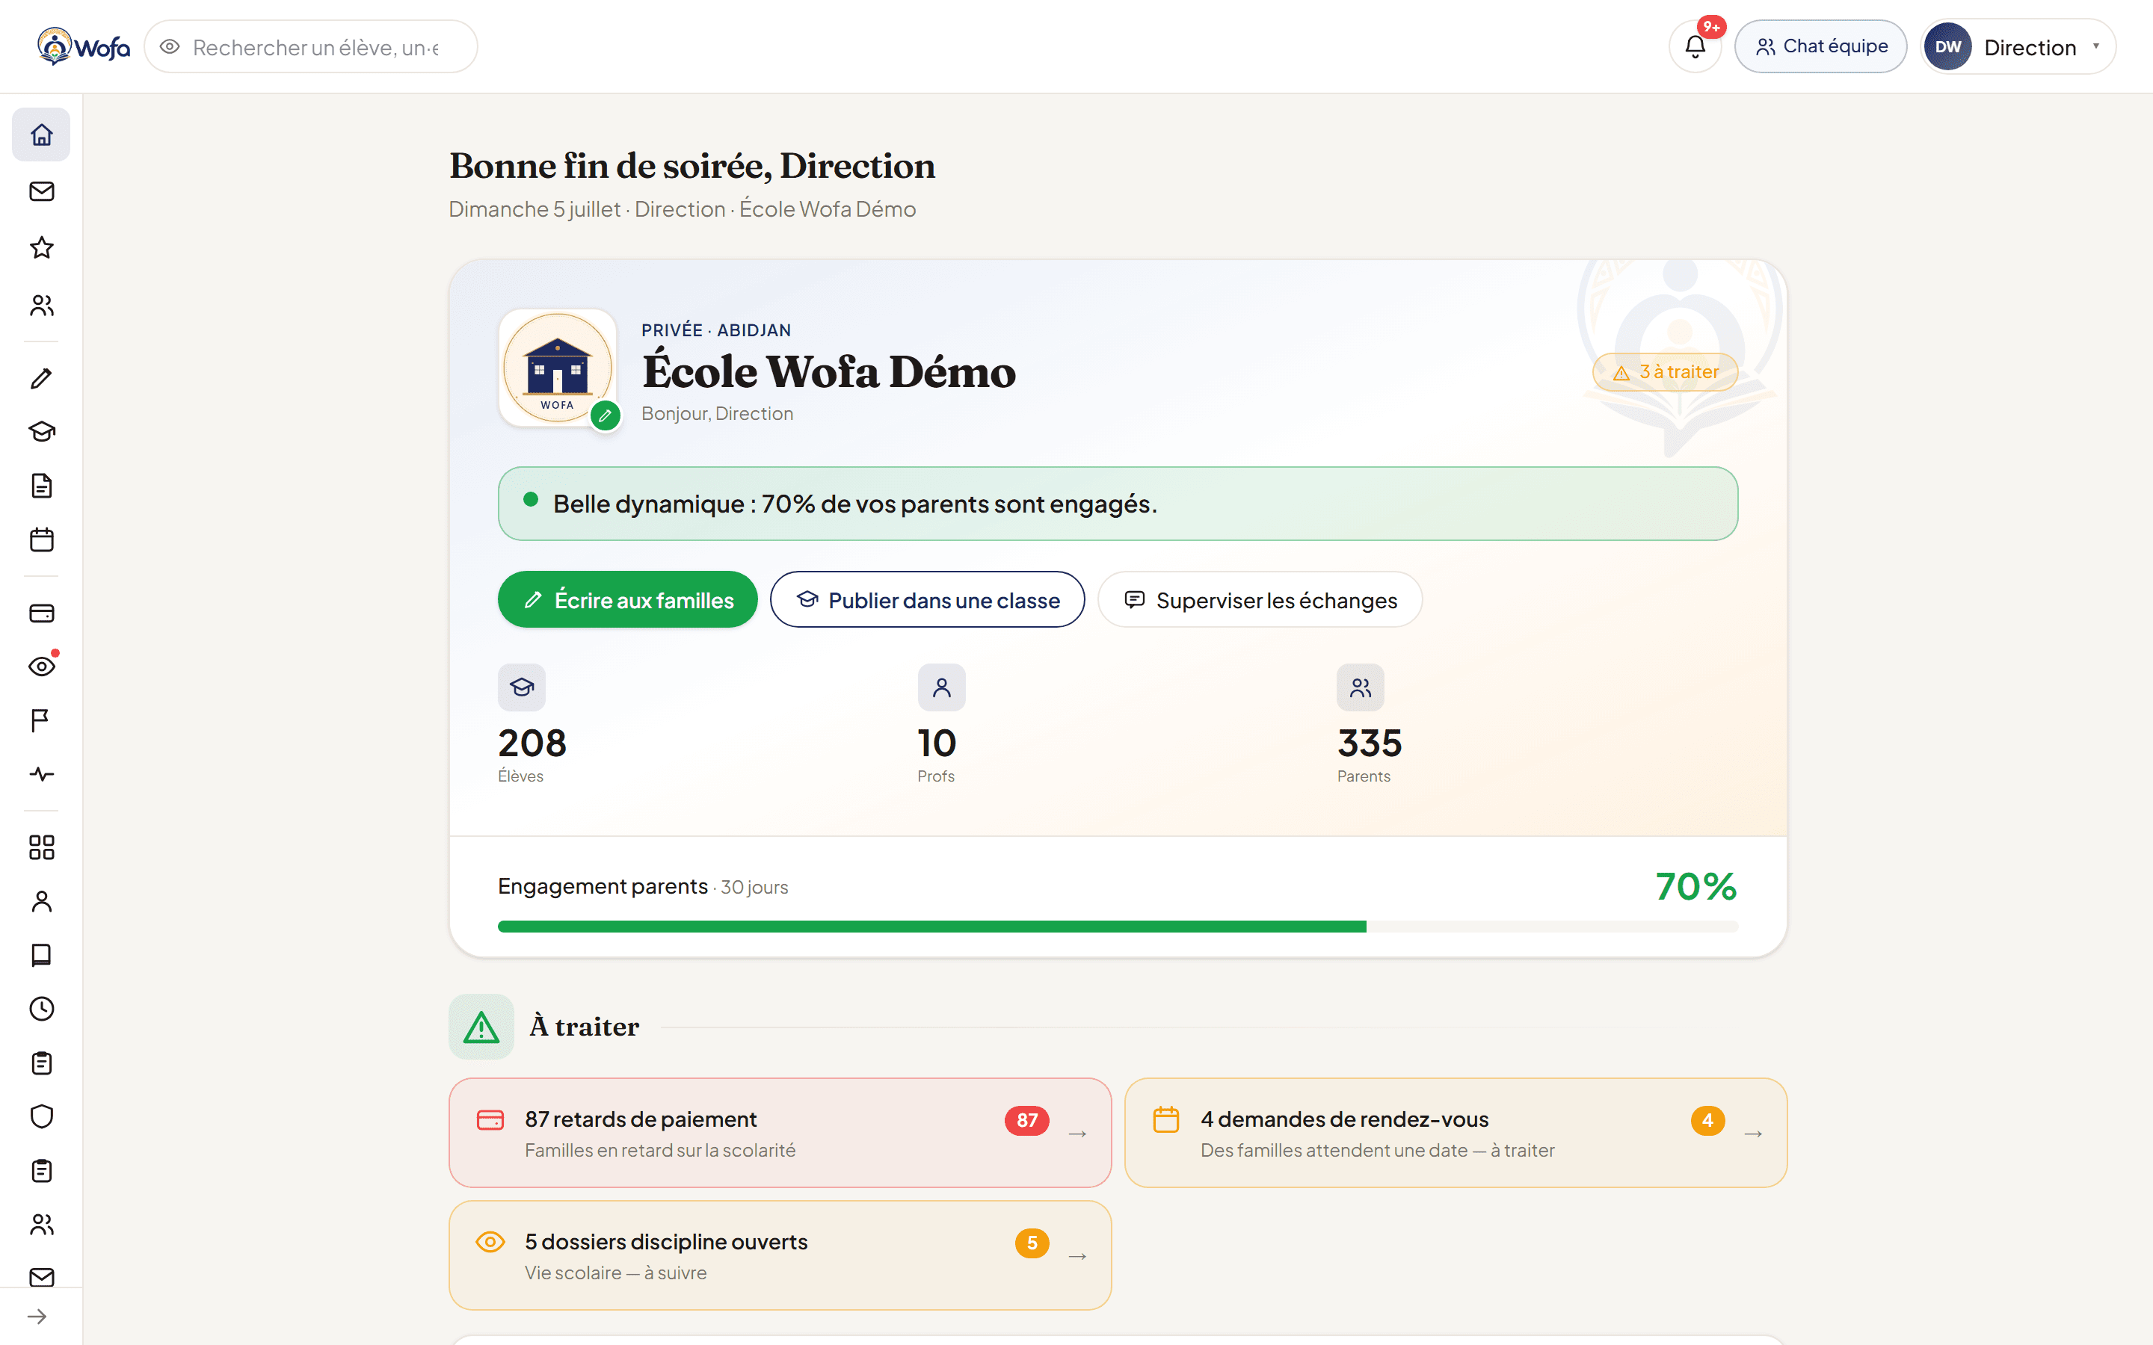Screen dimensions: 2153x1345
Task: Open the single-person icon in sidebar
Action: click(41, 901)
